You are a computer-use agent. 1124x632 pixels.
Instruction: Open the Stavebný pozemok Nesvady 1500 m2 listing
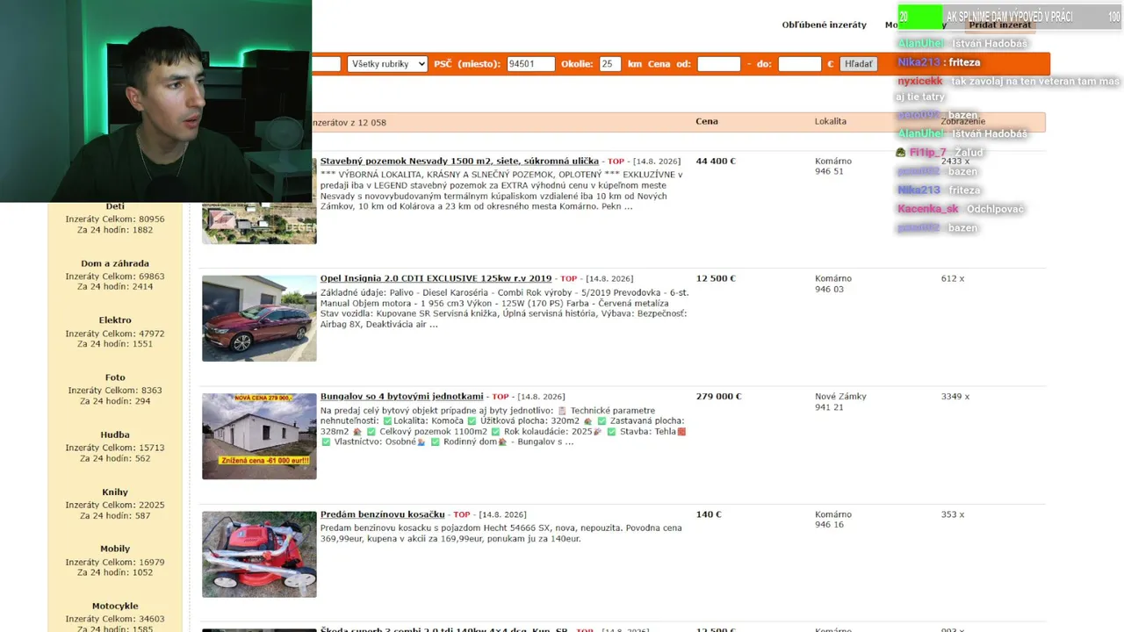459,162
